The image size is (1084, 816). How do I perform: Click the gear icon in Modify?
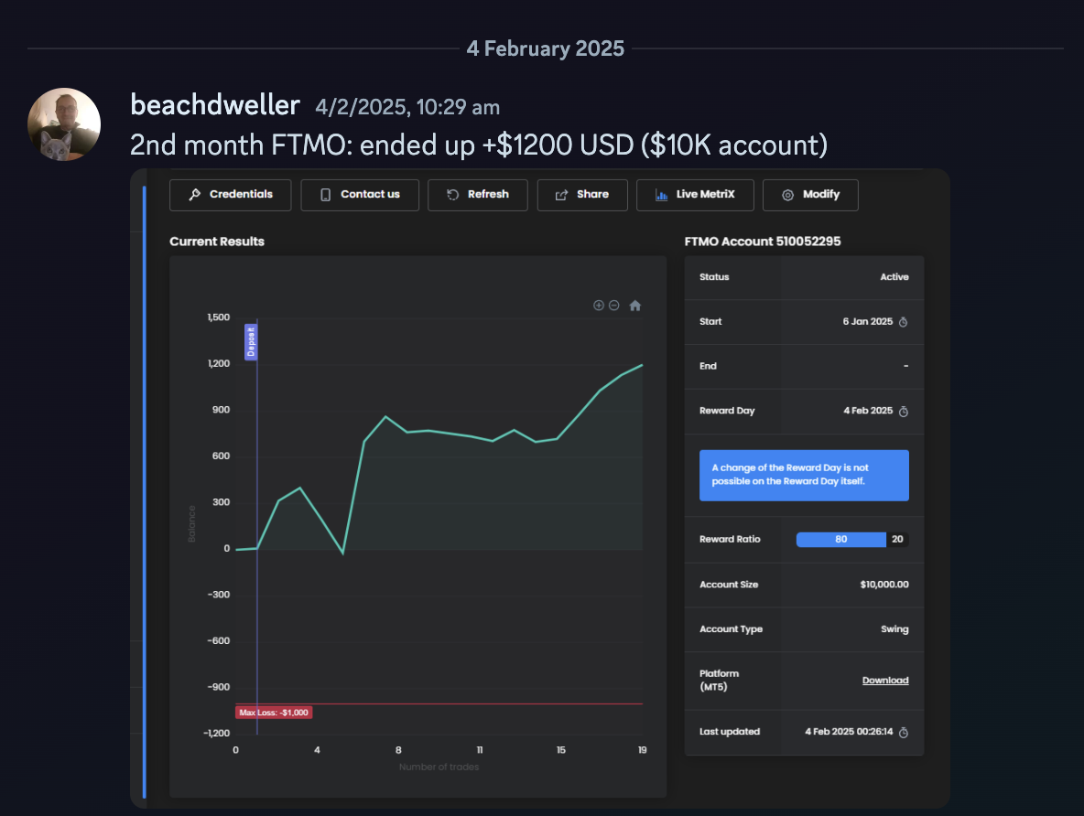[x=787, y=195]
